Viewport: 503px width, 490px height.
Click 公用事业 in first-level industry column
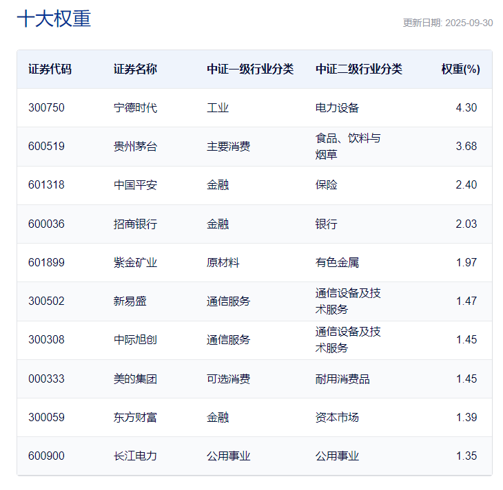click(x=228, y=456)
